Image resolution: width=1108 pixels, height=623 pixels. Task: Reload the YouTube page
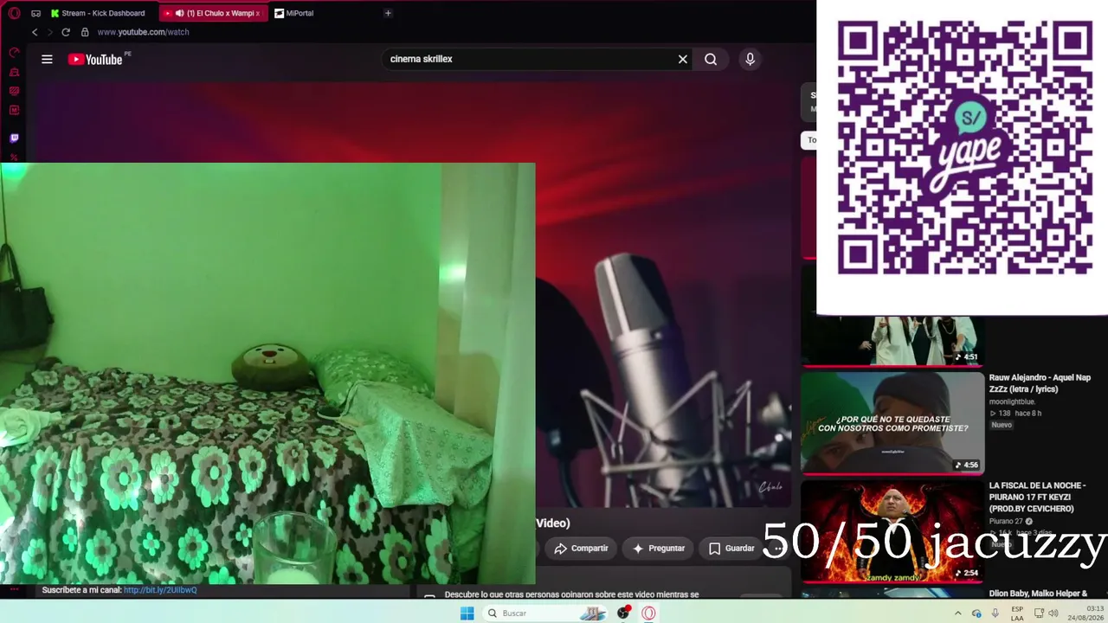click(65, 32)
